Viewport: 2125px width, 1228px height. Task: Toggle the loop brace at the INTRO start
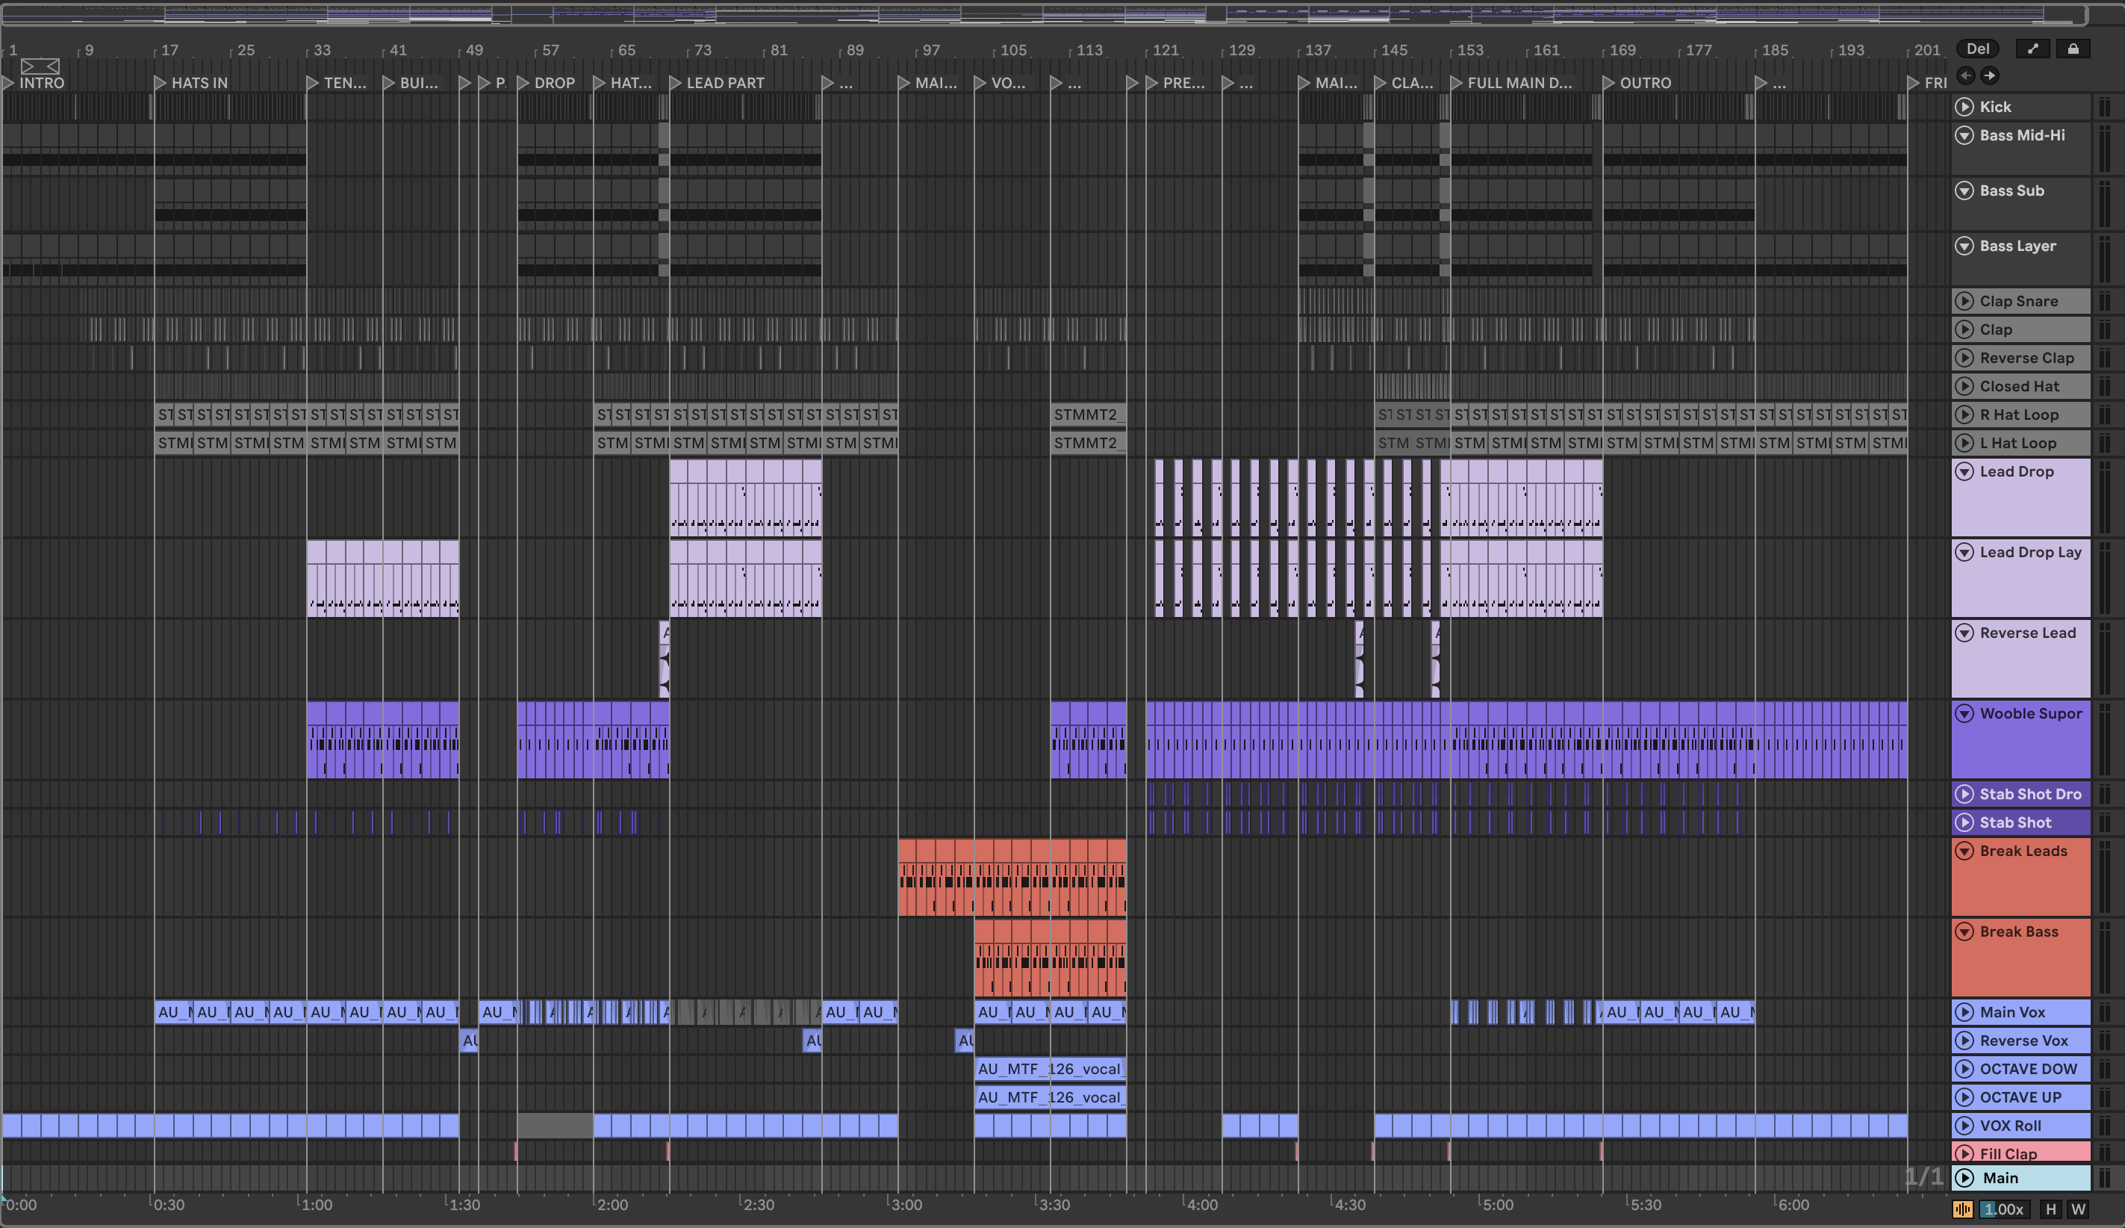pyautogui.click(x=40, y=66)
